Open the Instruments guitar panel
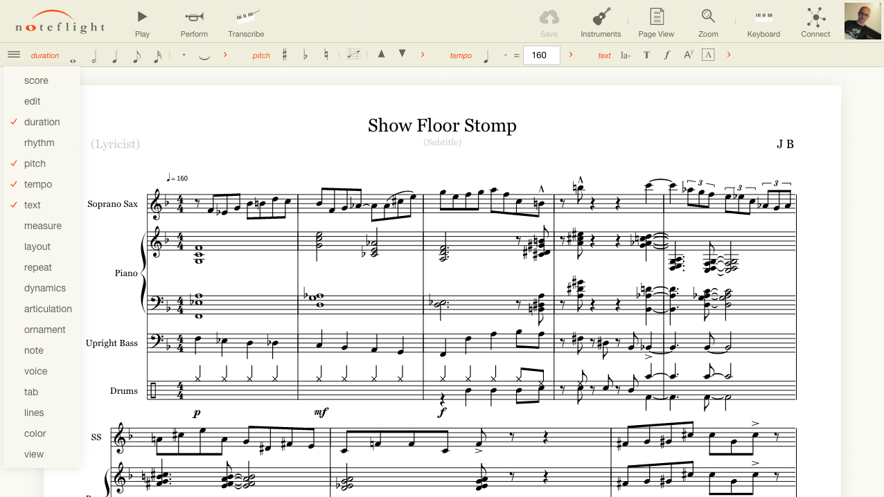Screen dimensions: 884x497 click(x=601, y=22)
